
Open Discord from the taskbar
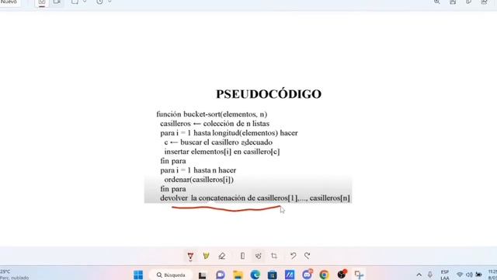(307, 275)
